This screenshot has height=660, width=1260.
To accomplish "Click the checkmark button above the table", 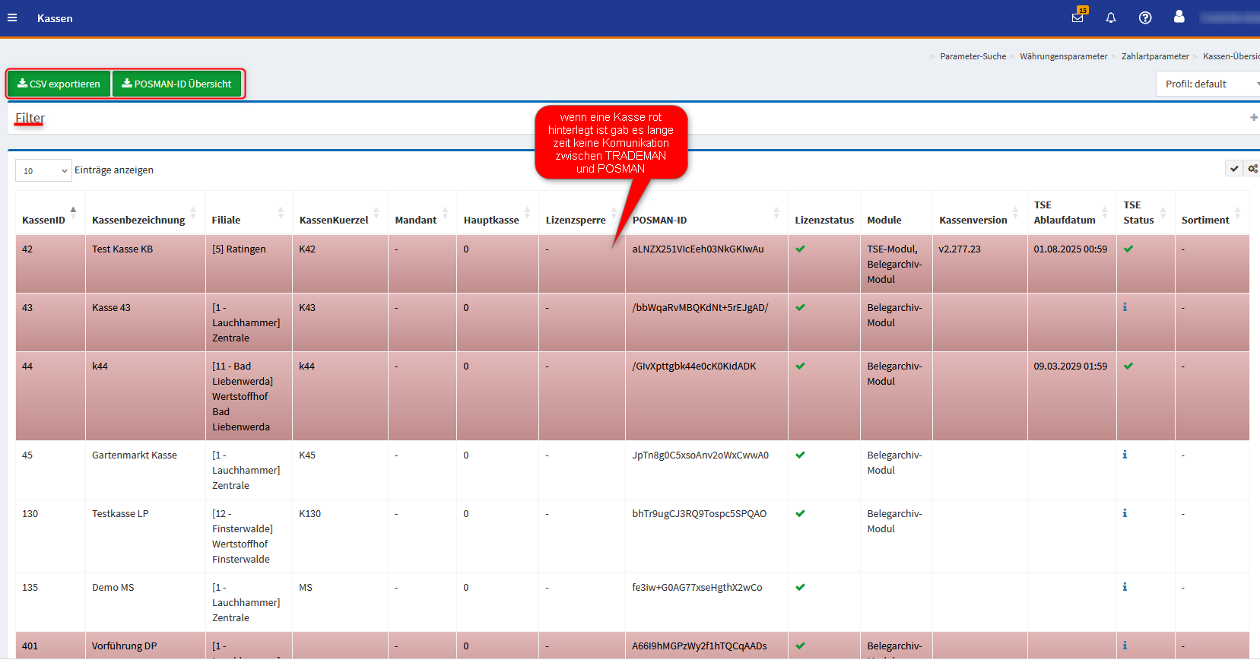I will (1233, 169).
